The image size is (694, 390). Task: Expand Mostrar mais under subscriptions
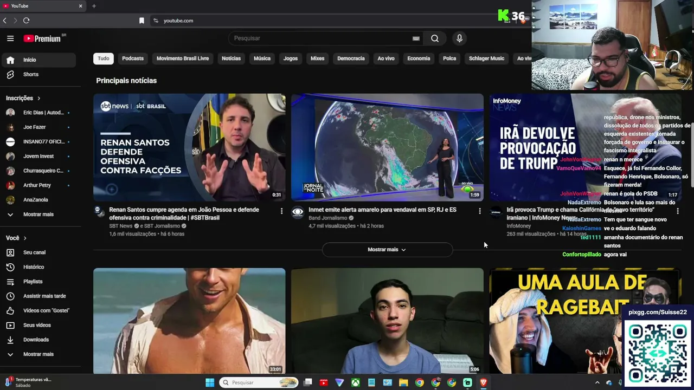click(x=38, y=214)
